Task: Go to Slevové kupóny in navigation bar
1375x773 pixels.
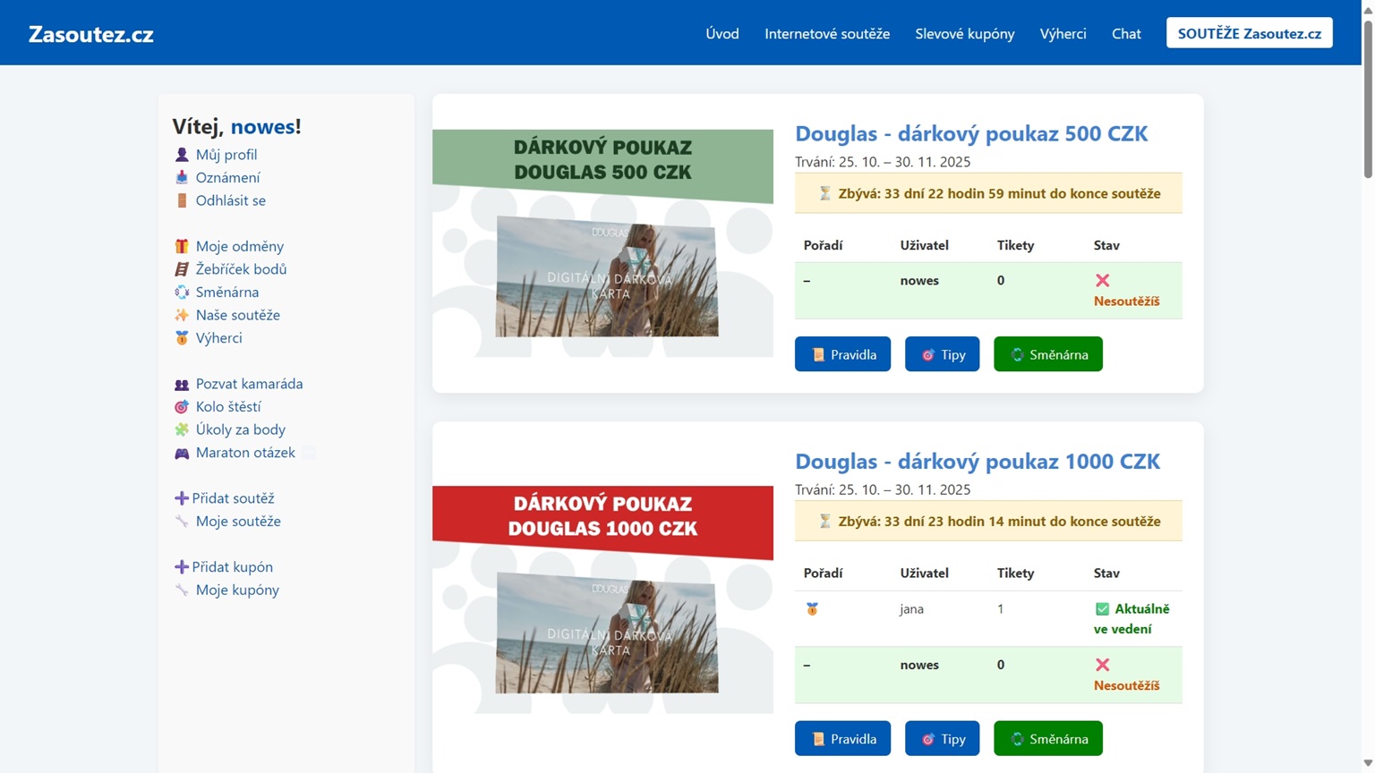Action: (x=964, y=34)
